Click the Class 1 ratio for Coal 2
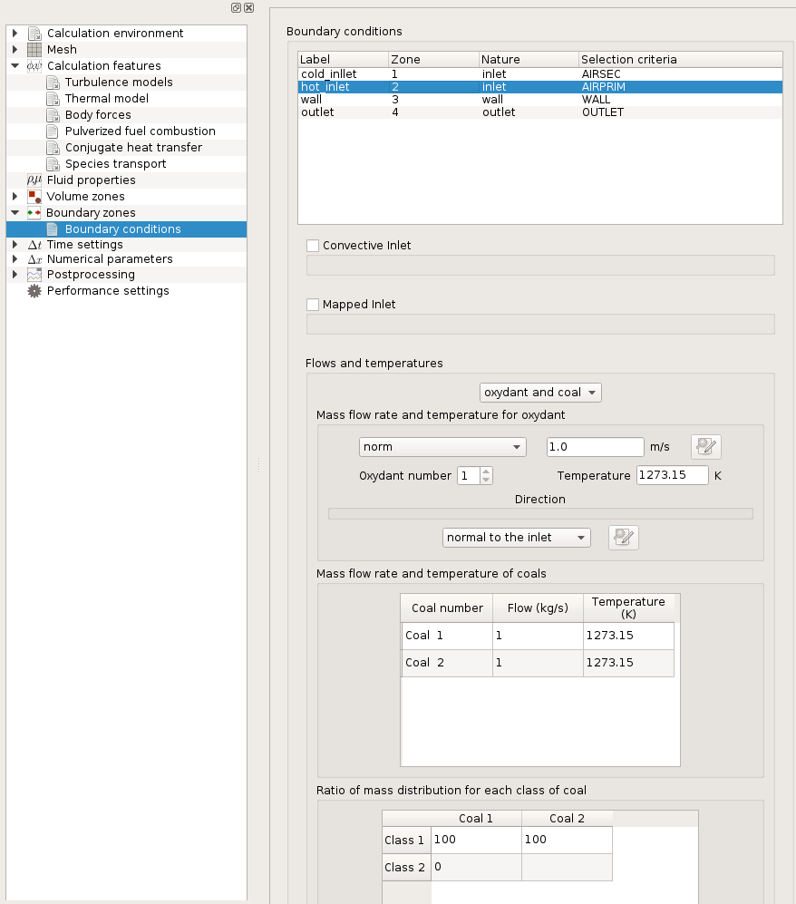Image resolution: width=796 pixels, height=904 pixels. [x=568, y=840]
